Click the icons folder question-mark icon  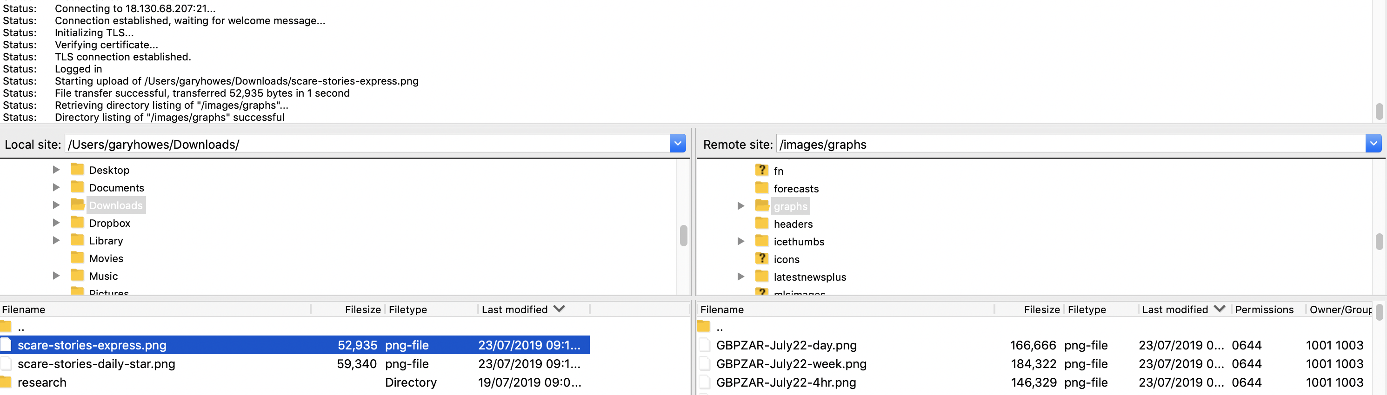[x=761, y=259]
